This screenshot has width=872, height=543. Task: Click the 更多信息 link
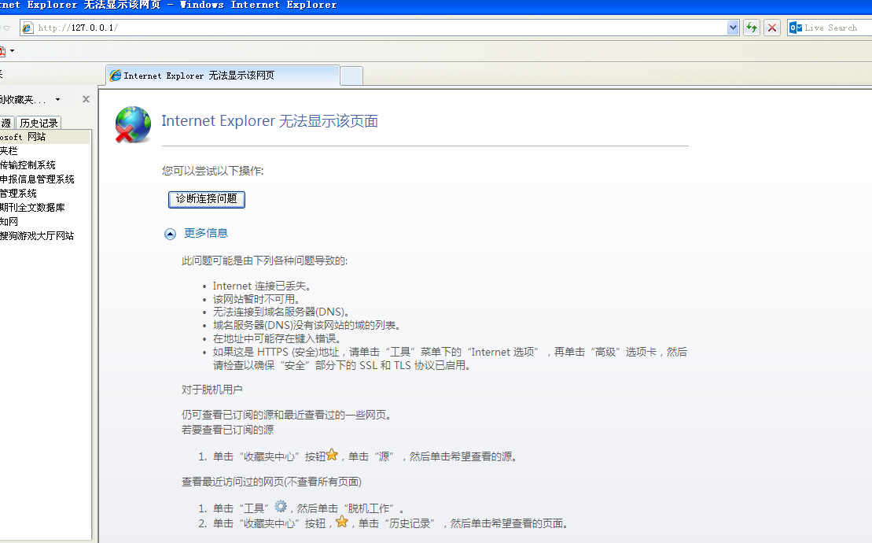(206, 233)
